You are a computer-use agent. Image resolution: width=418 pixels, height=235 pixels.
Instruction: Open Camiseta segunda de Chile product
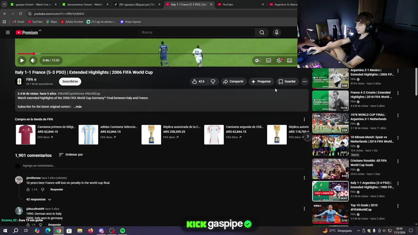[234, 134]
